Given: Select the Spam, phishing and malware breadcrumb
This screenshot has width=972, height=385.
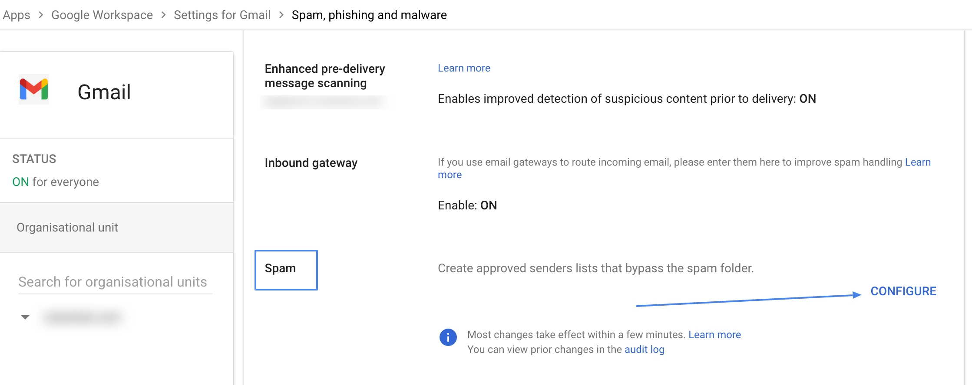Looking at the screenshot, I should (x=369, y=14).
